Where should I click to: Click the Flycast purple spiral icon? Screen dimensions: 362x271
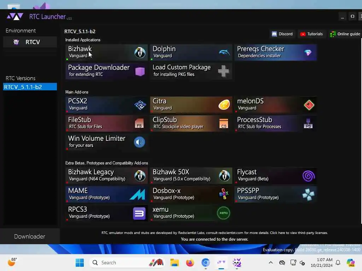tap(309, 176)
